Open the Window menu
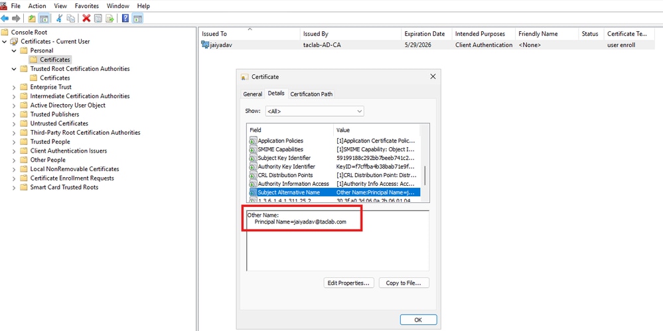The image size is (663, 331). click(118, 6)
